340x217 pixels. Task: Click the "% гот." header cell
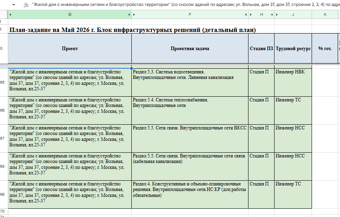pyautogui.click(x=325, y=49)
